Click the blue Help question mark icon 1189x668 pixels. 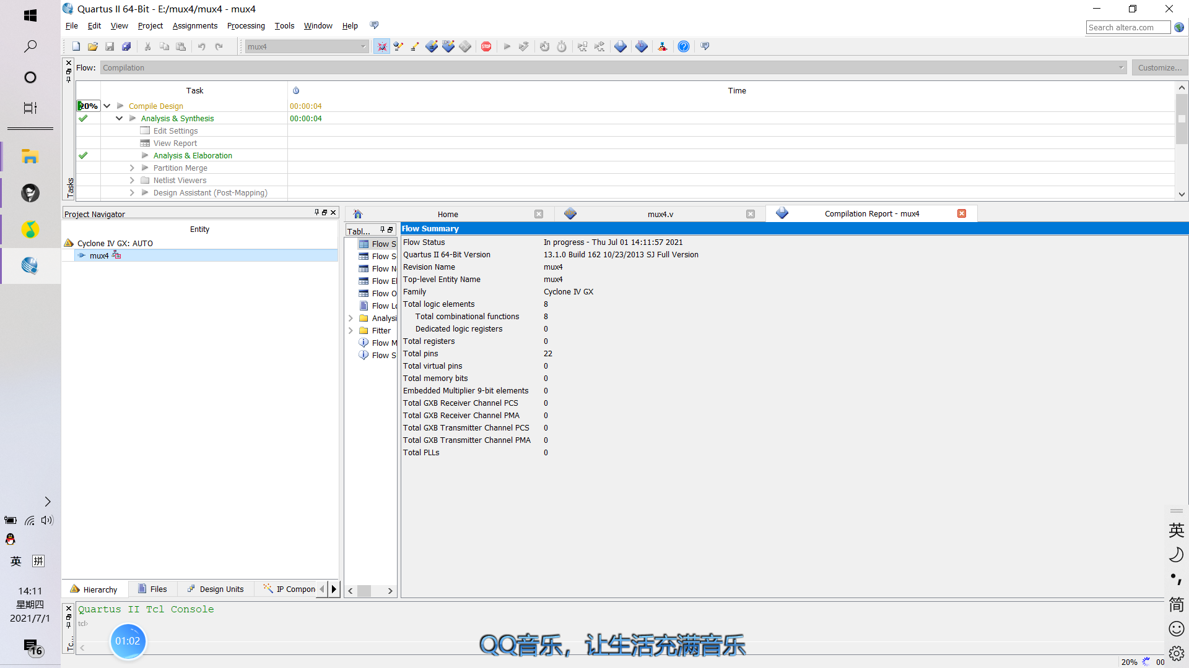point(684,46)
